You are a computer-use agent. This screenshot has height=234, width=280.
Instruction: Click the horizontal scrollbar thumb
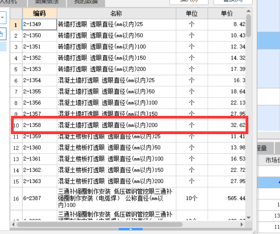(100, 224)
